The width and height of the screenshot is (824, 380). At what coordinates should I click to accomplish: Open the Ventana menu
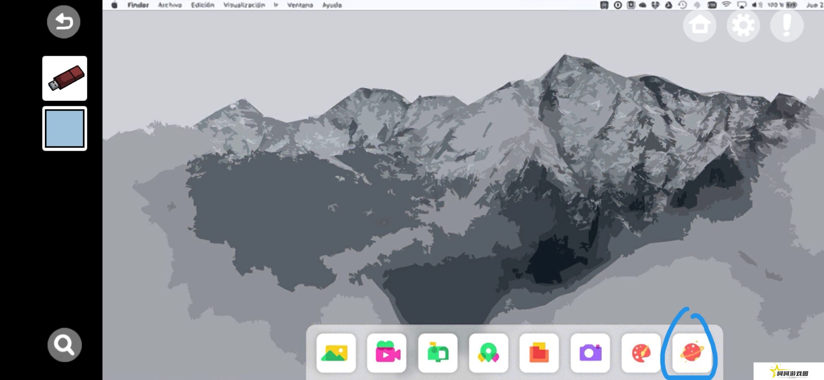300,5
